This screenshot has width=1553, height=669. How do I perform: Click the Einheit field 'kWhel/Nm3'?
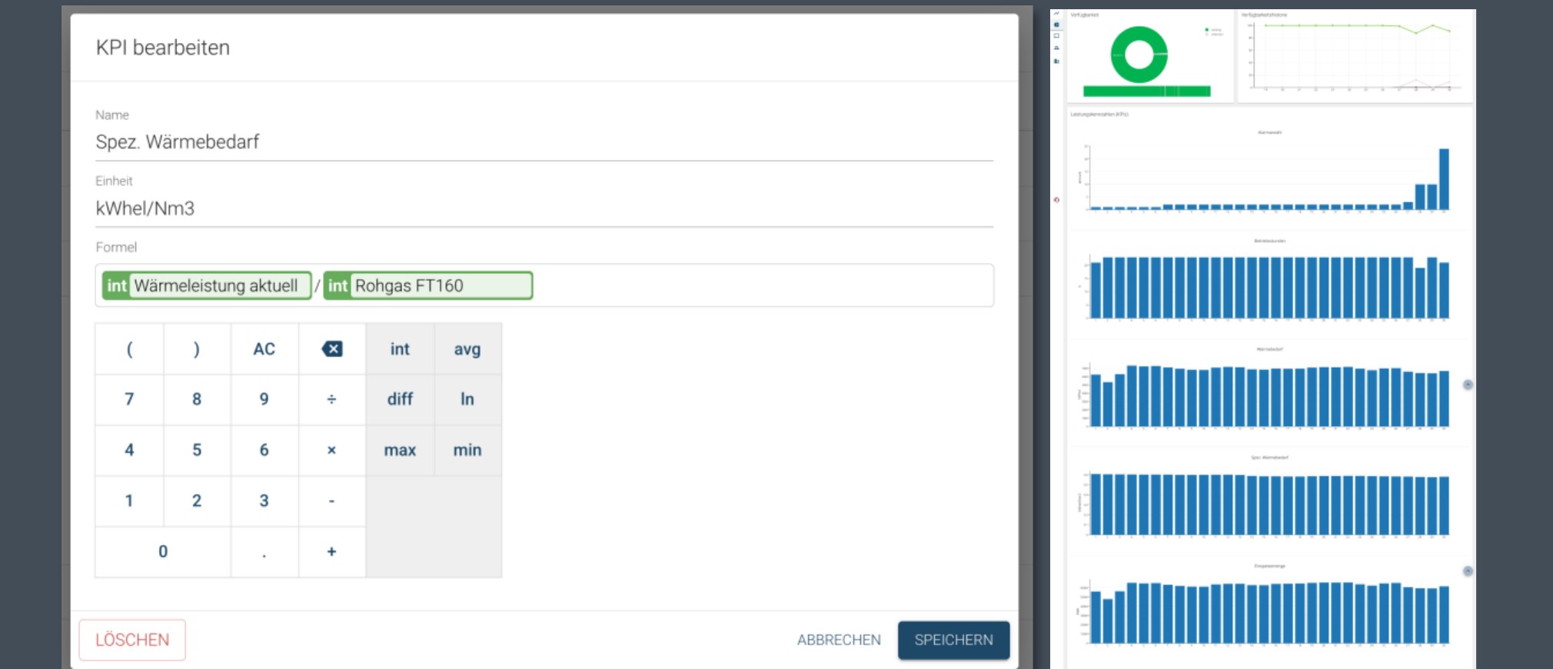click(544, 208)
